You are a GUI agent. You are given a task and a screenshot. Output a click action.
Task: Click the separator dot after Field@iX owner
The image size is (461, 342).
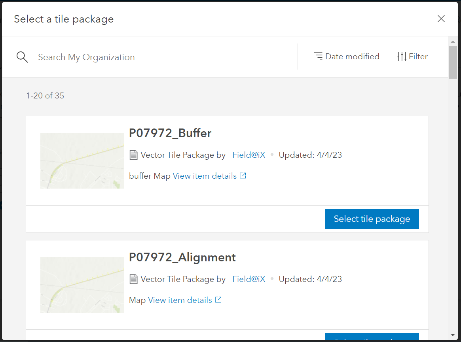[x=272, y=155]
